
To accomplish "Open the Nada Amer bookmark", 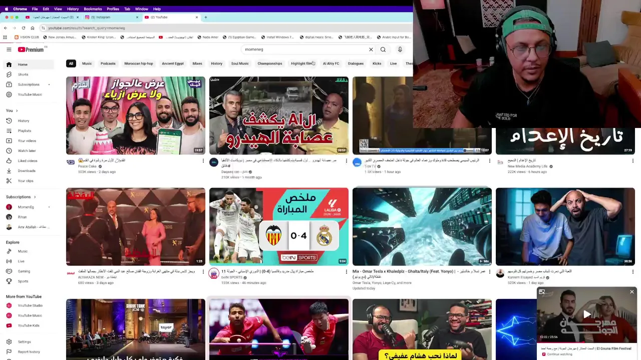I will pos(207,37).
